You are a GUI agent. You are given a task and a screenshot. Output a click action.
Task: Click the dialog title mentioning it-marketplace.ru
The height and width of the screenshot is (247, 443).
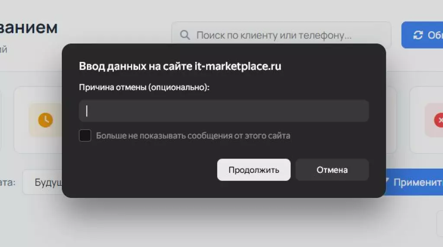point(180,66)
